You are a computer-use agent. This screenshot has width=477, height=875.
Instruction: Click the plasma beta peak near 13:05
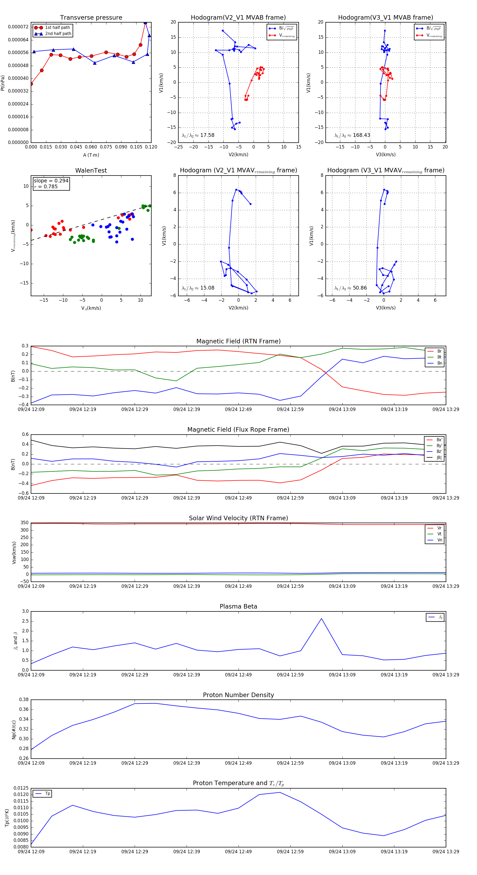pos(321,619)
